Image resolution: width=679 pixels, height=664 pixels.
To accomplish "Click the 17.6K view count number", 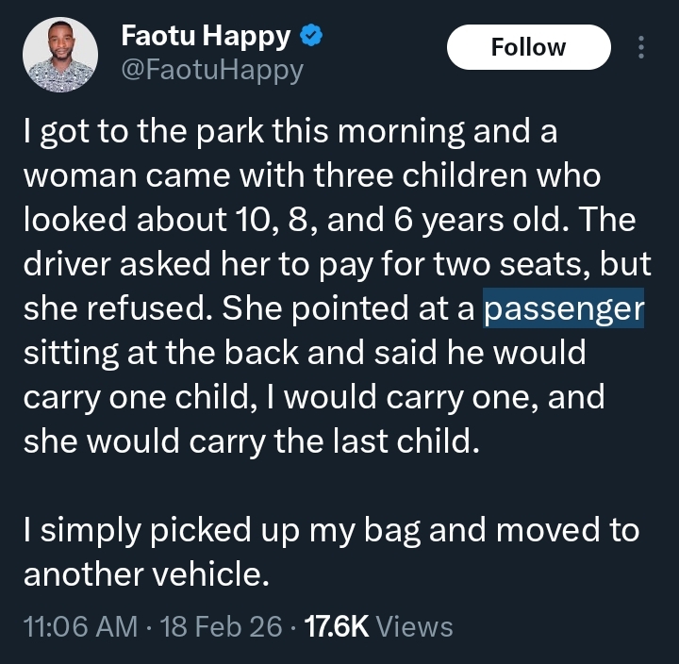I will click(x=337, y=626).
